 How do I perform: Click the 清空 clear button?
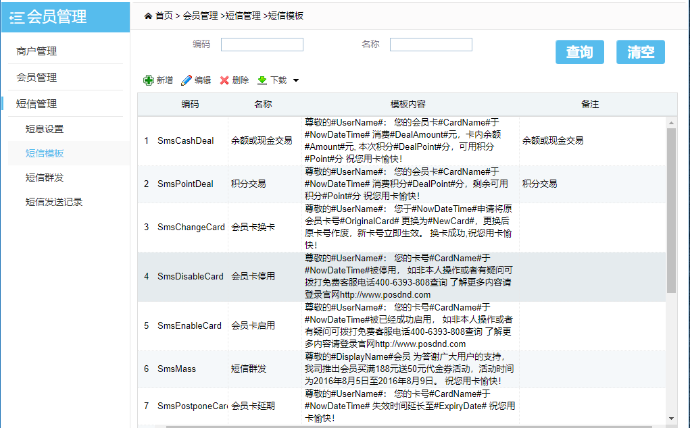pyautogui.click(x=640, y=53)
